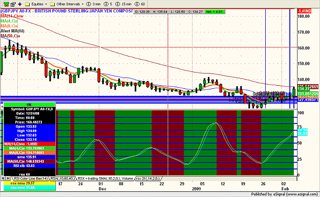The width and height of the screenshot is (320, 197).
Task: Click the MA(8,C)e study label
Action: click(9, 26)
